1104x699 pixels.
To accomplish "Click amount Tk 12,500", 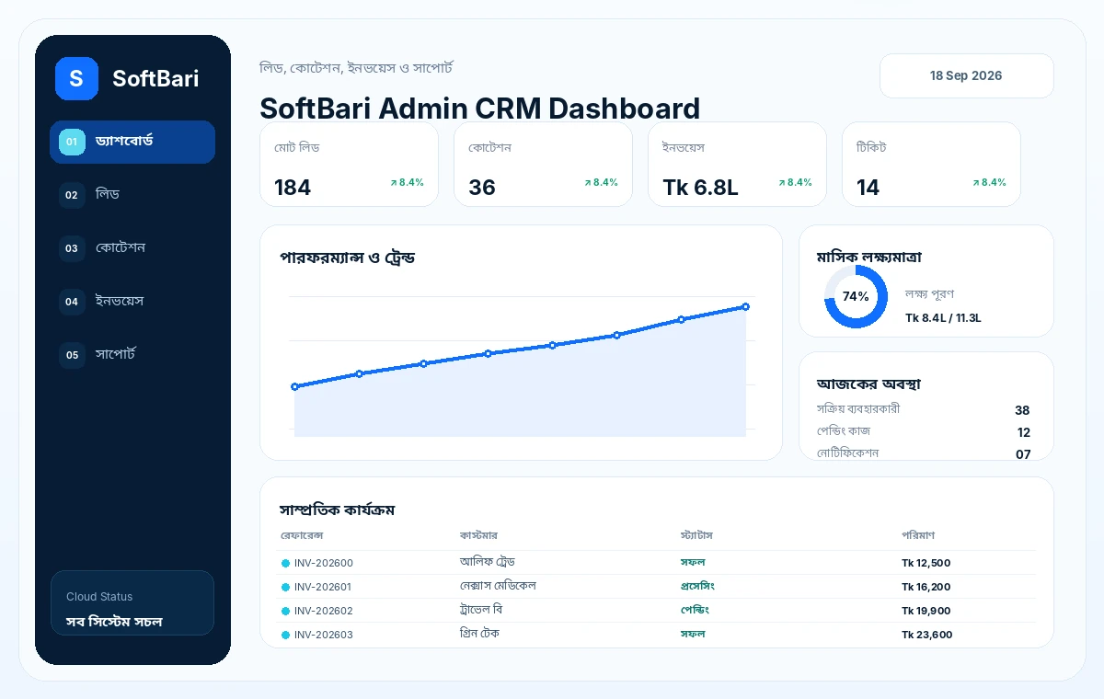I will click(926, 563).
